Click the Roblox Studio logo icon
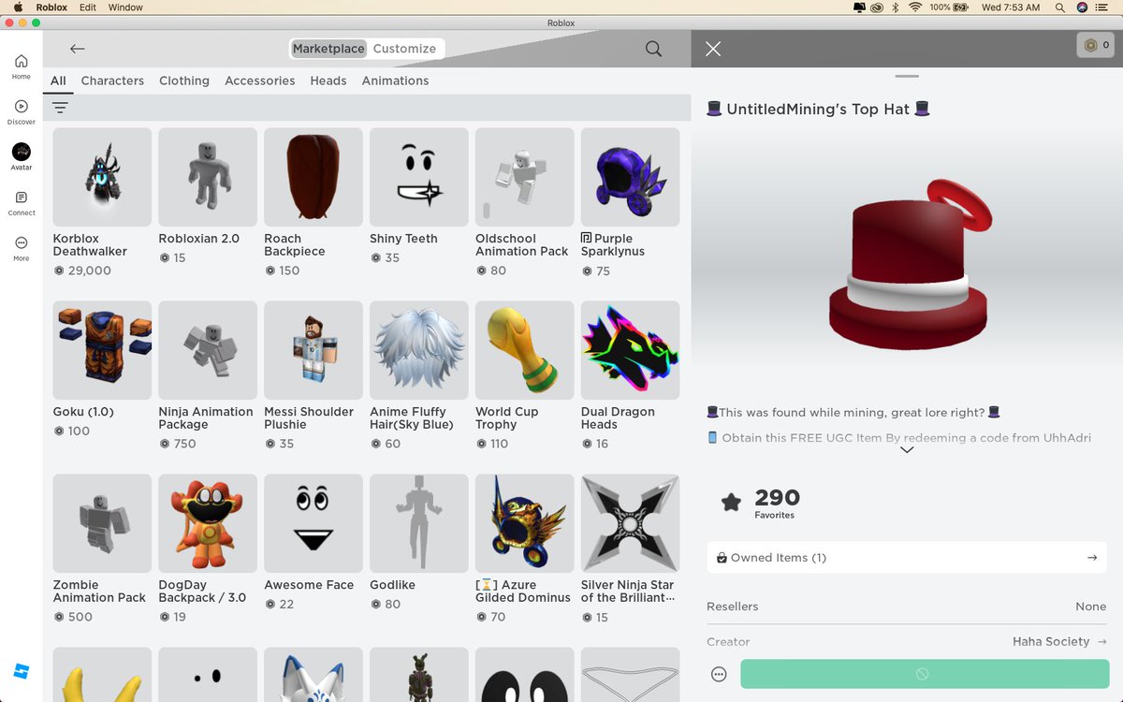The width and height of the screenshot is (1123, 702). (x=21, y=671)
